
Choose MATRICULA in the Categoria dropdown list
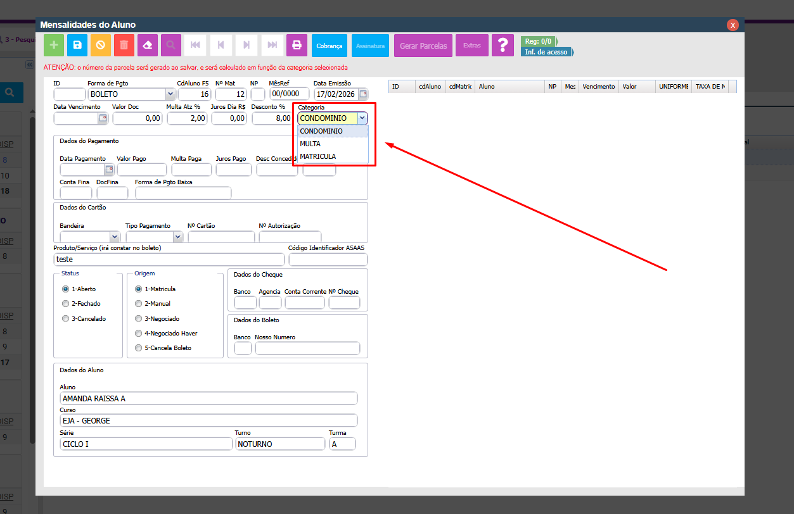pos(318,156)
